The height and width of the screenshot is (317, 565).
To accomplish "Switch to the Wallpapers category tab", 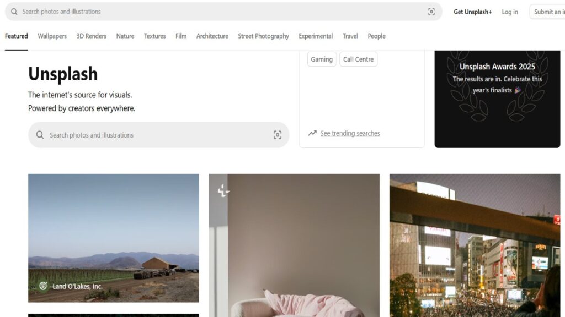I will pos(52,36).
